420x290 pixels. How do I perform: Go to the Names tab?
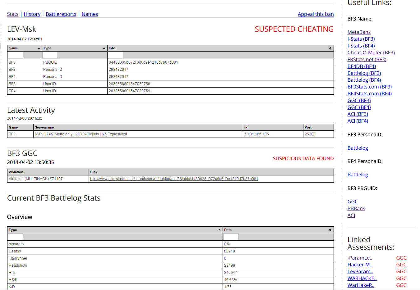(x=90, y=14)
